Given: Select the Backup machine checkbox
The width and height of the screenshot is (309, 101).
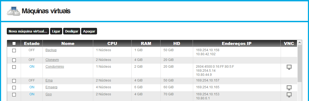Looking at the screenshot, I should [14, 50].
